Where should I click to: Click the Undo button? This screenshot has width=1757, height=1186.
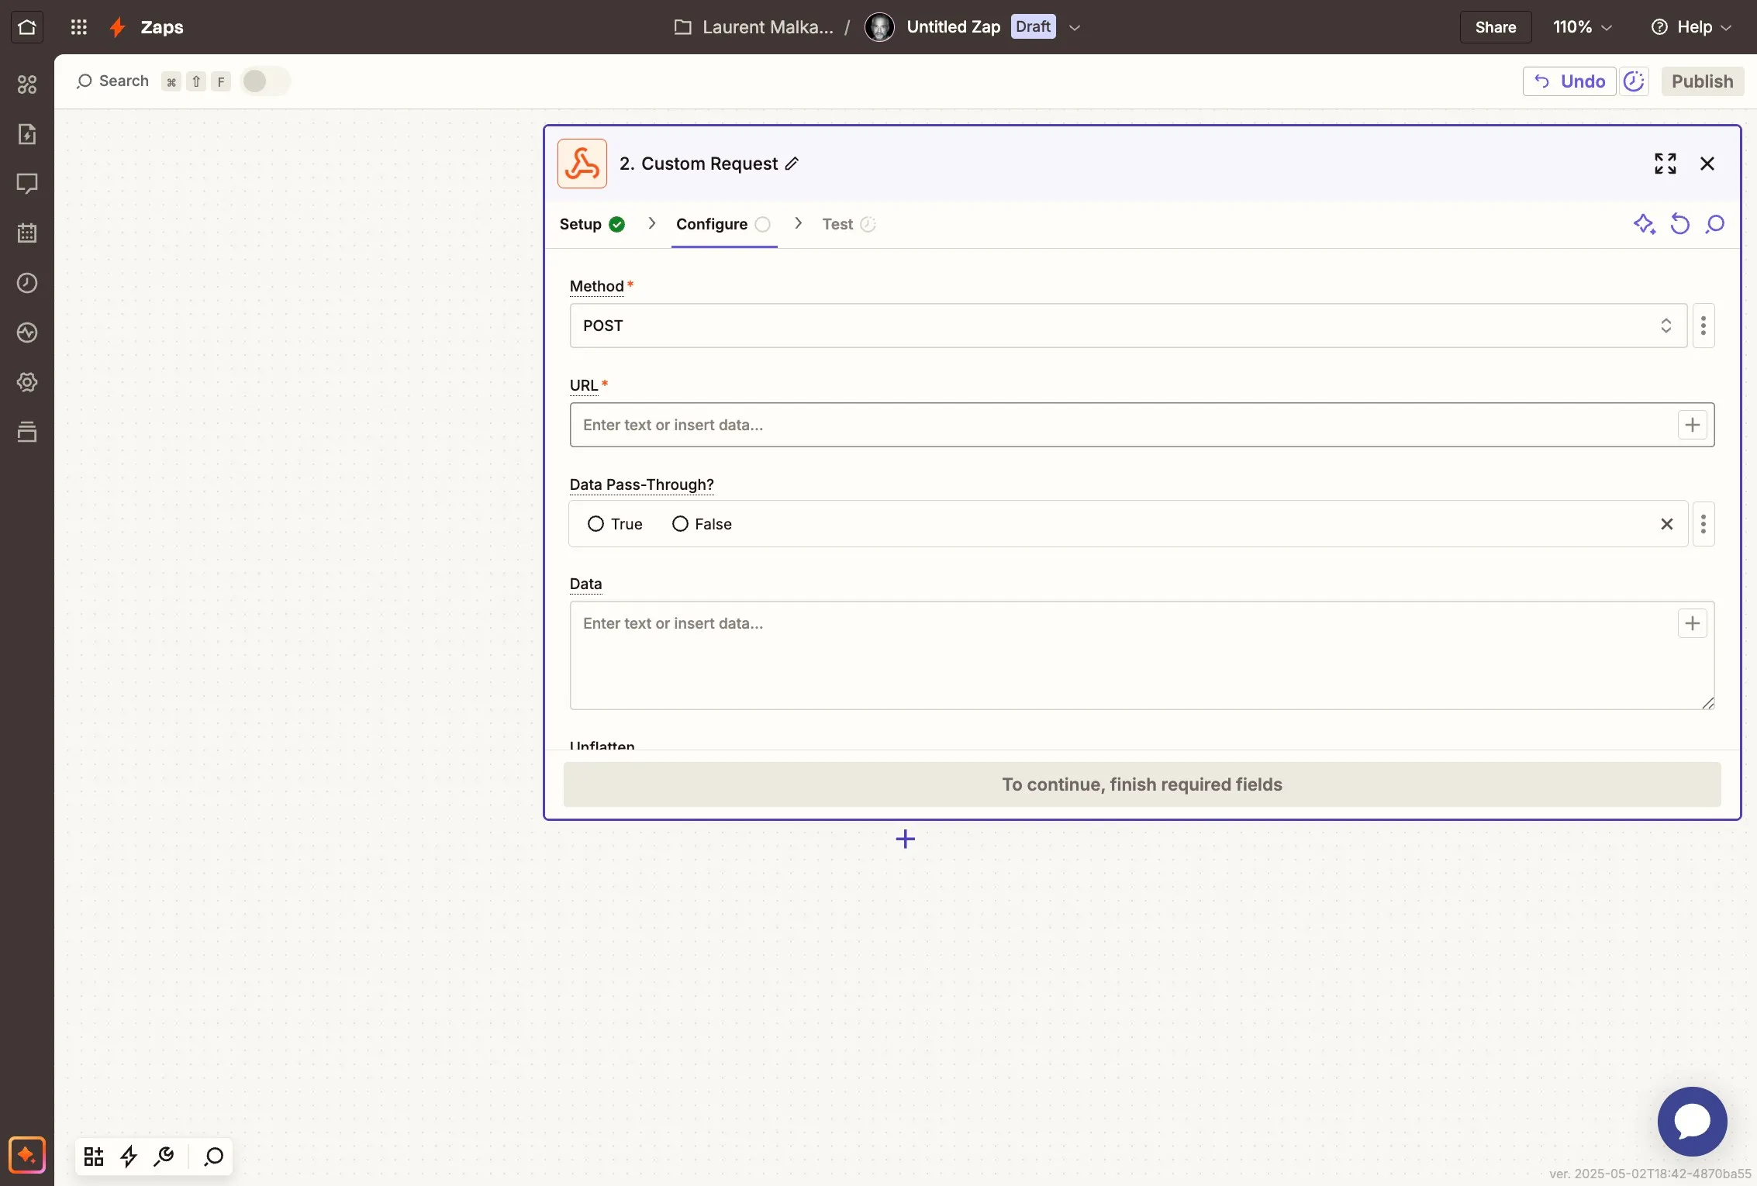click(x=1569, y=81)
